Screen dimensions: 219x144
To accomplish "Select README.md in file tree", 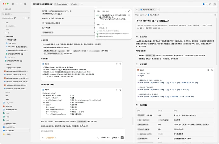I will [16, 131].
